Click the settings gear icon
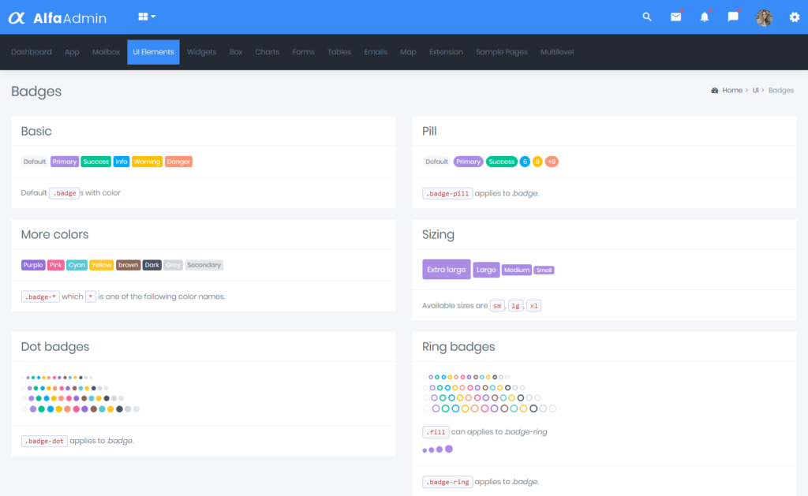The image size is (808, 496). point(795,17)
